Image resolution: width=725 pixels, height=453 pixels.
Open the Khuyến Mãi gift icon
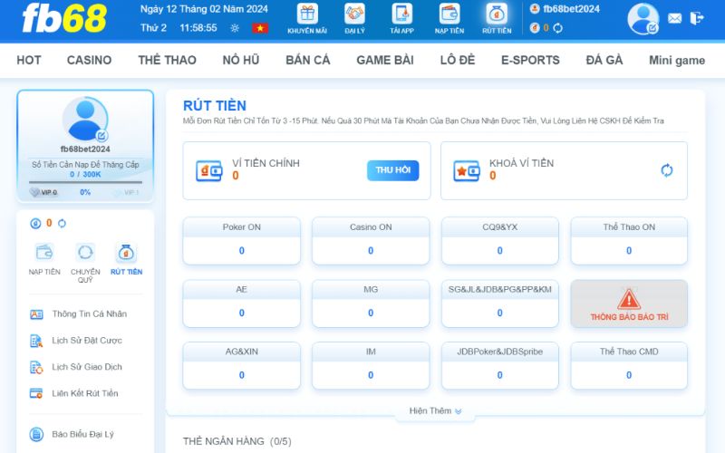coord(307,14)
